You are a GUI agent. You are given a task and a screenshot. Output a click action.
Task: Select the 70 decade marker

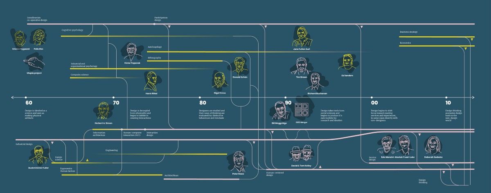click(x=116, y=103)
